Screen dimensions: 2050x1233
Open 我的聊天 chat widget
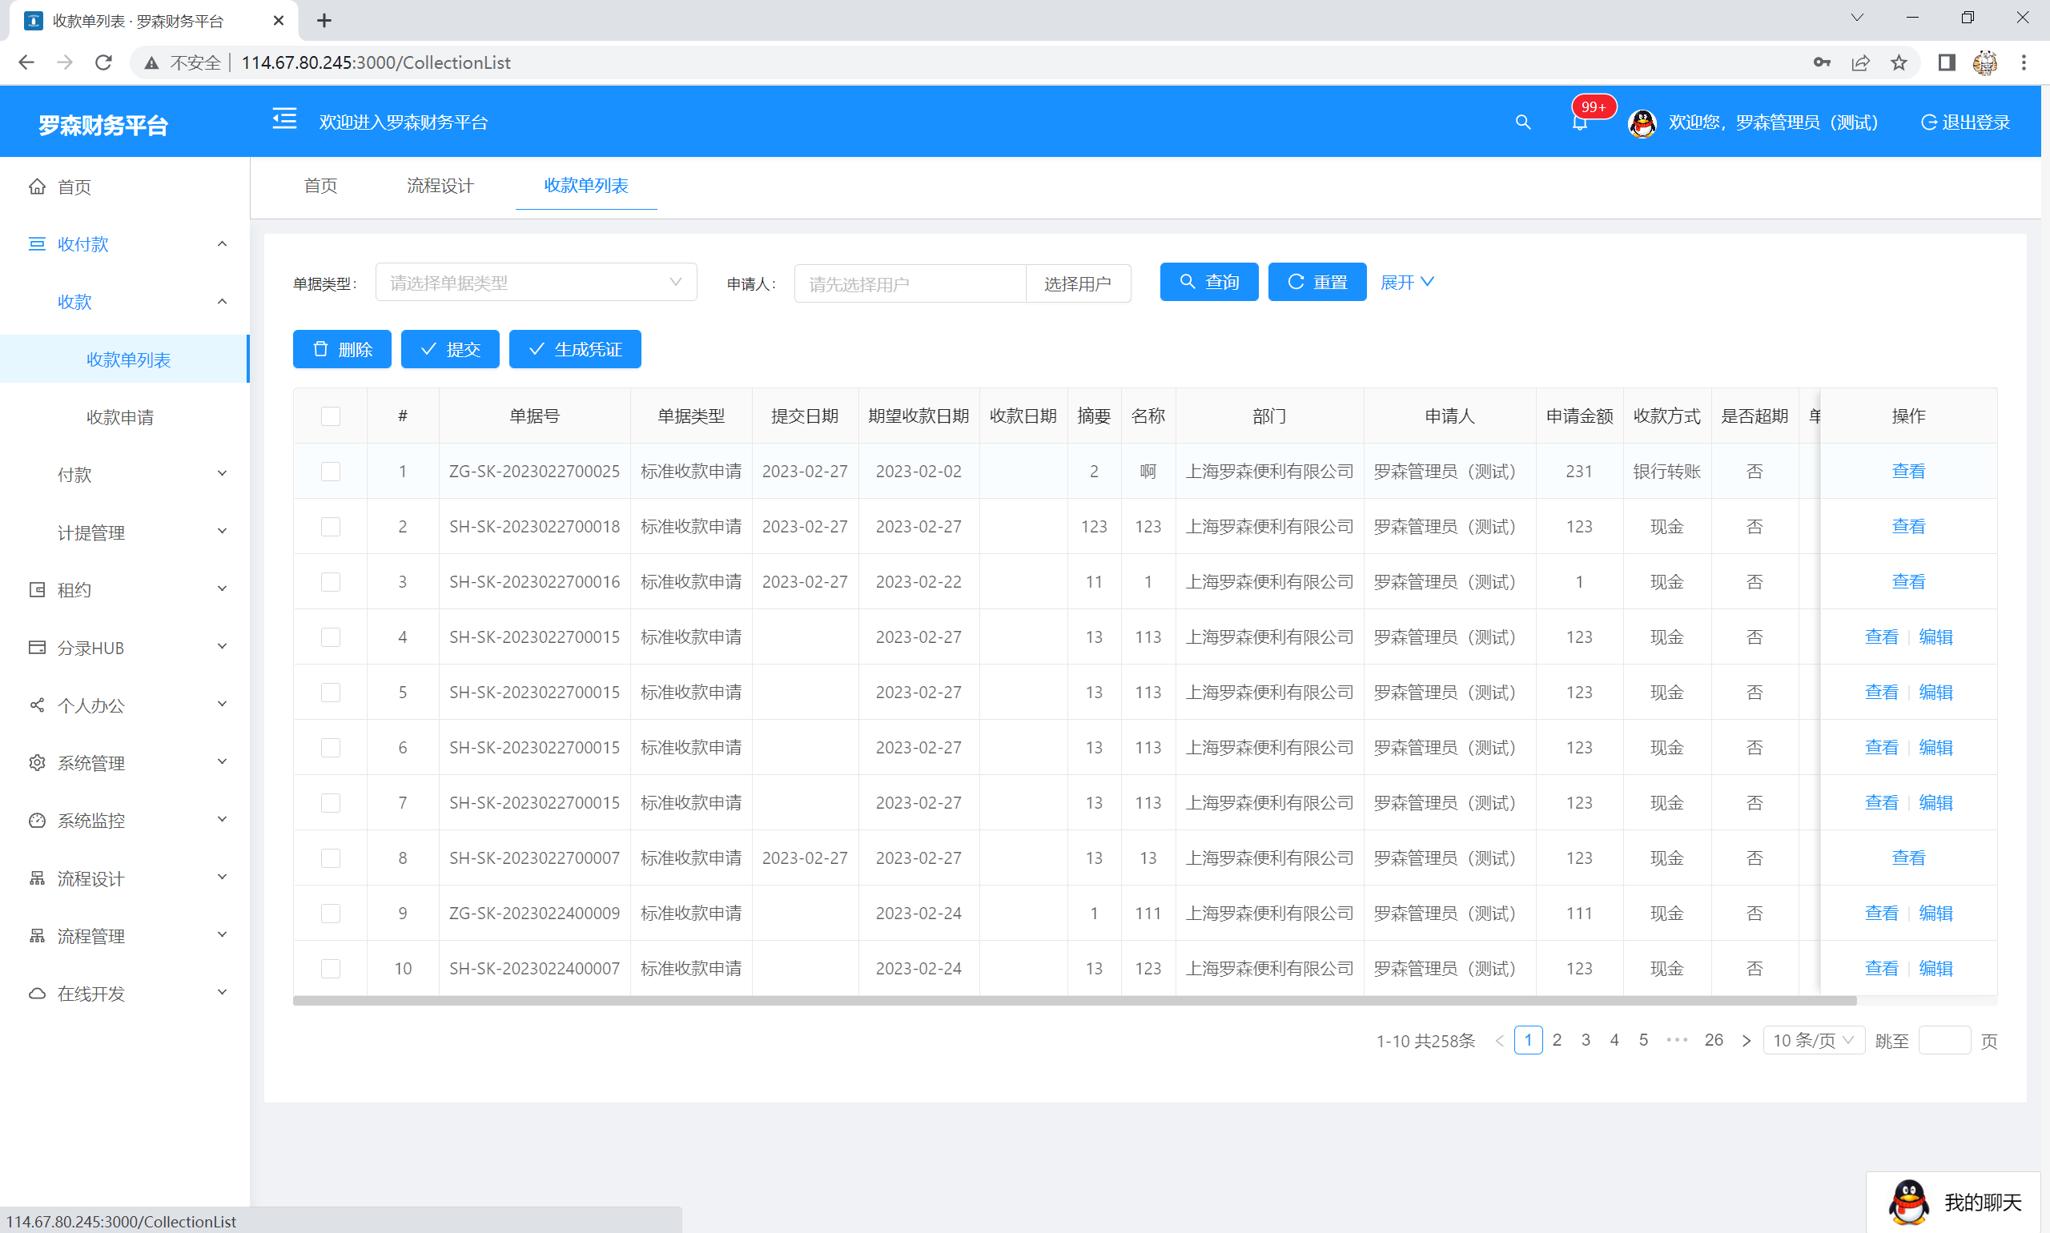(1954, 1202)
